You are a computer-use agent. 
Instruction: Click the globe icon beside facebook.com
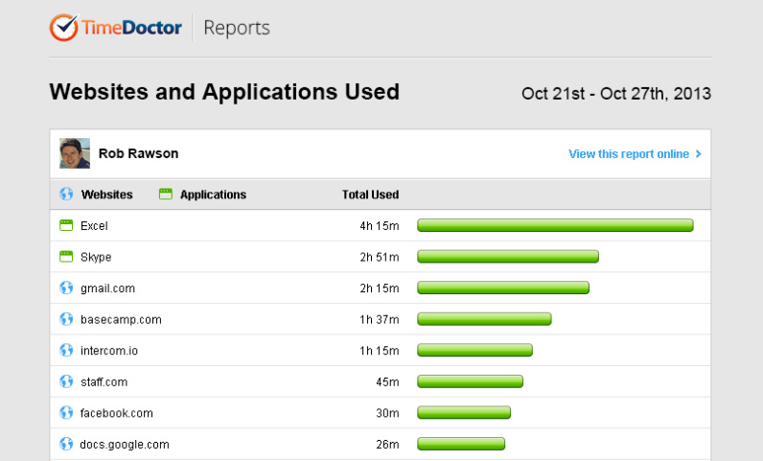click(x=66, y=412)
